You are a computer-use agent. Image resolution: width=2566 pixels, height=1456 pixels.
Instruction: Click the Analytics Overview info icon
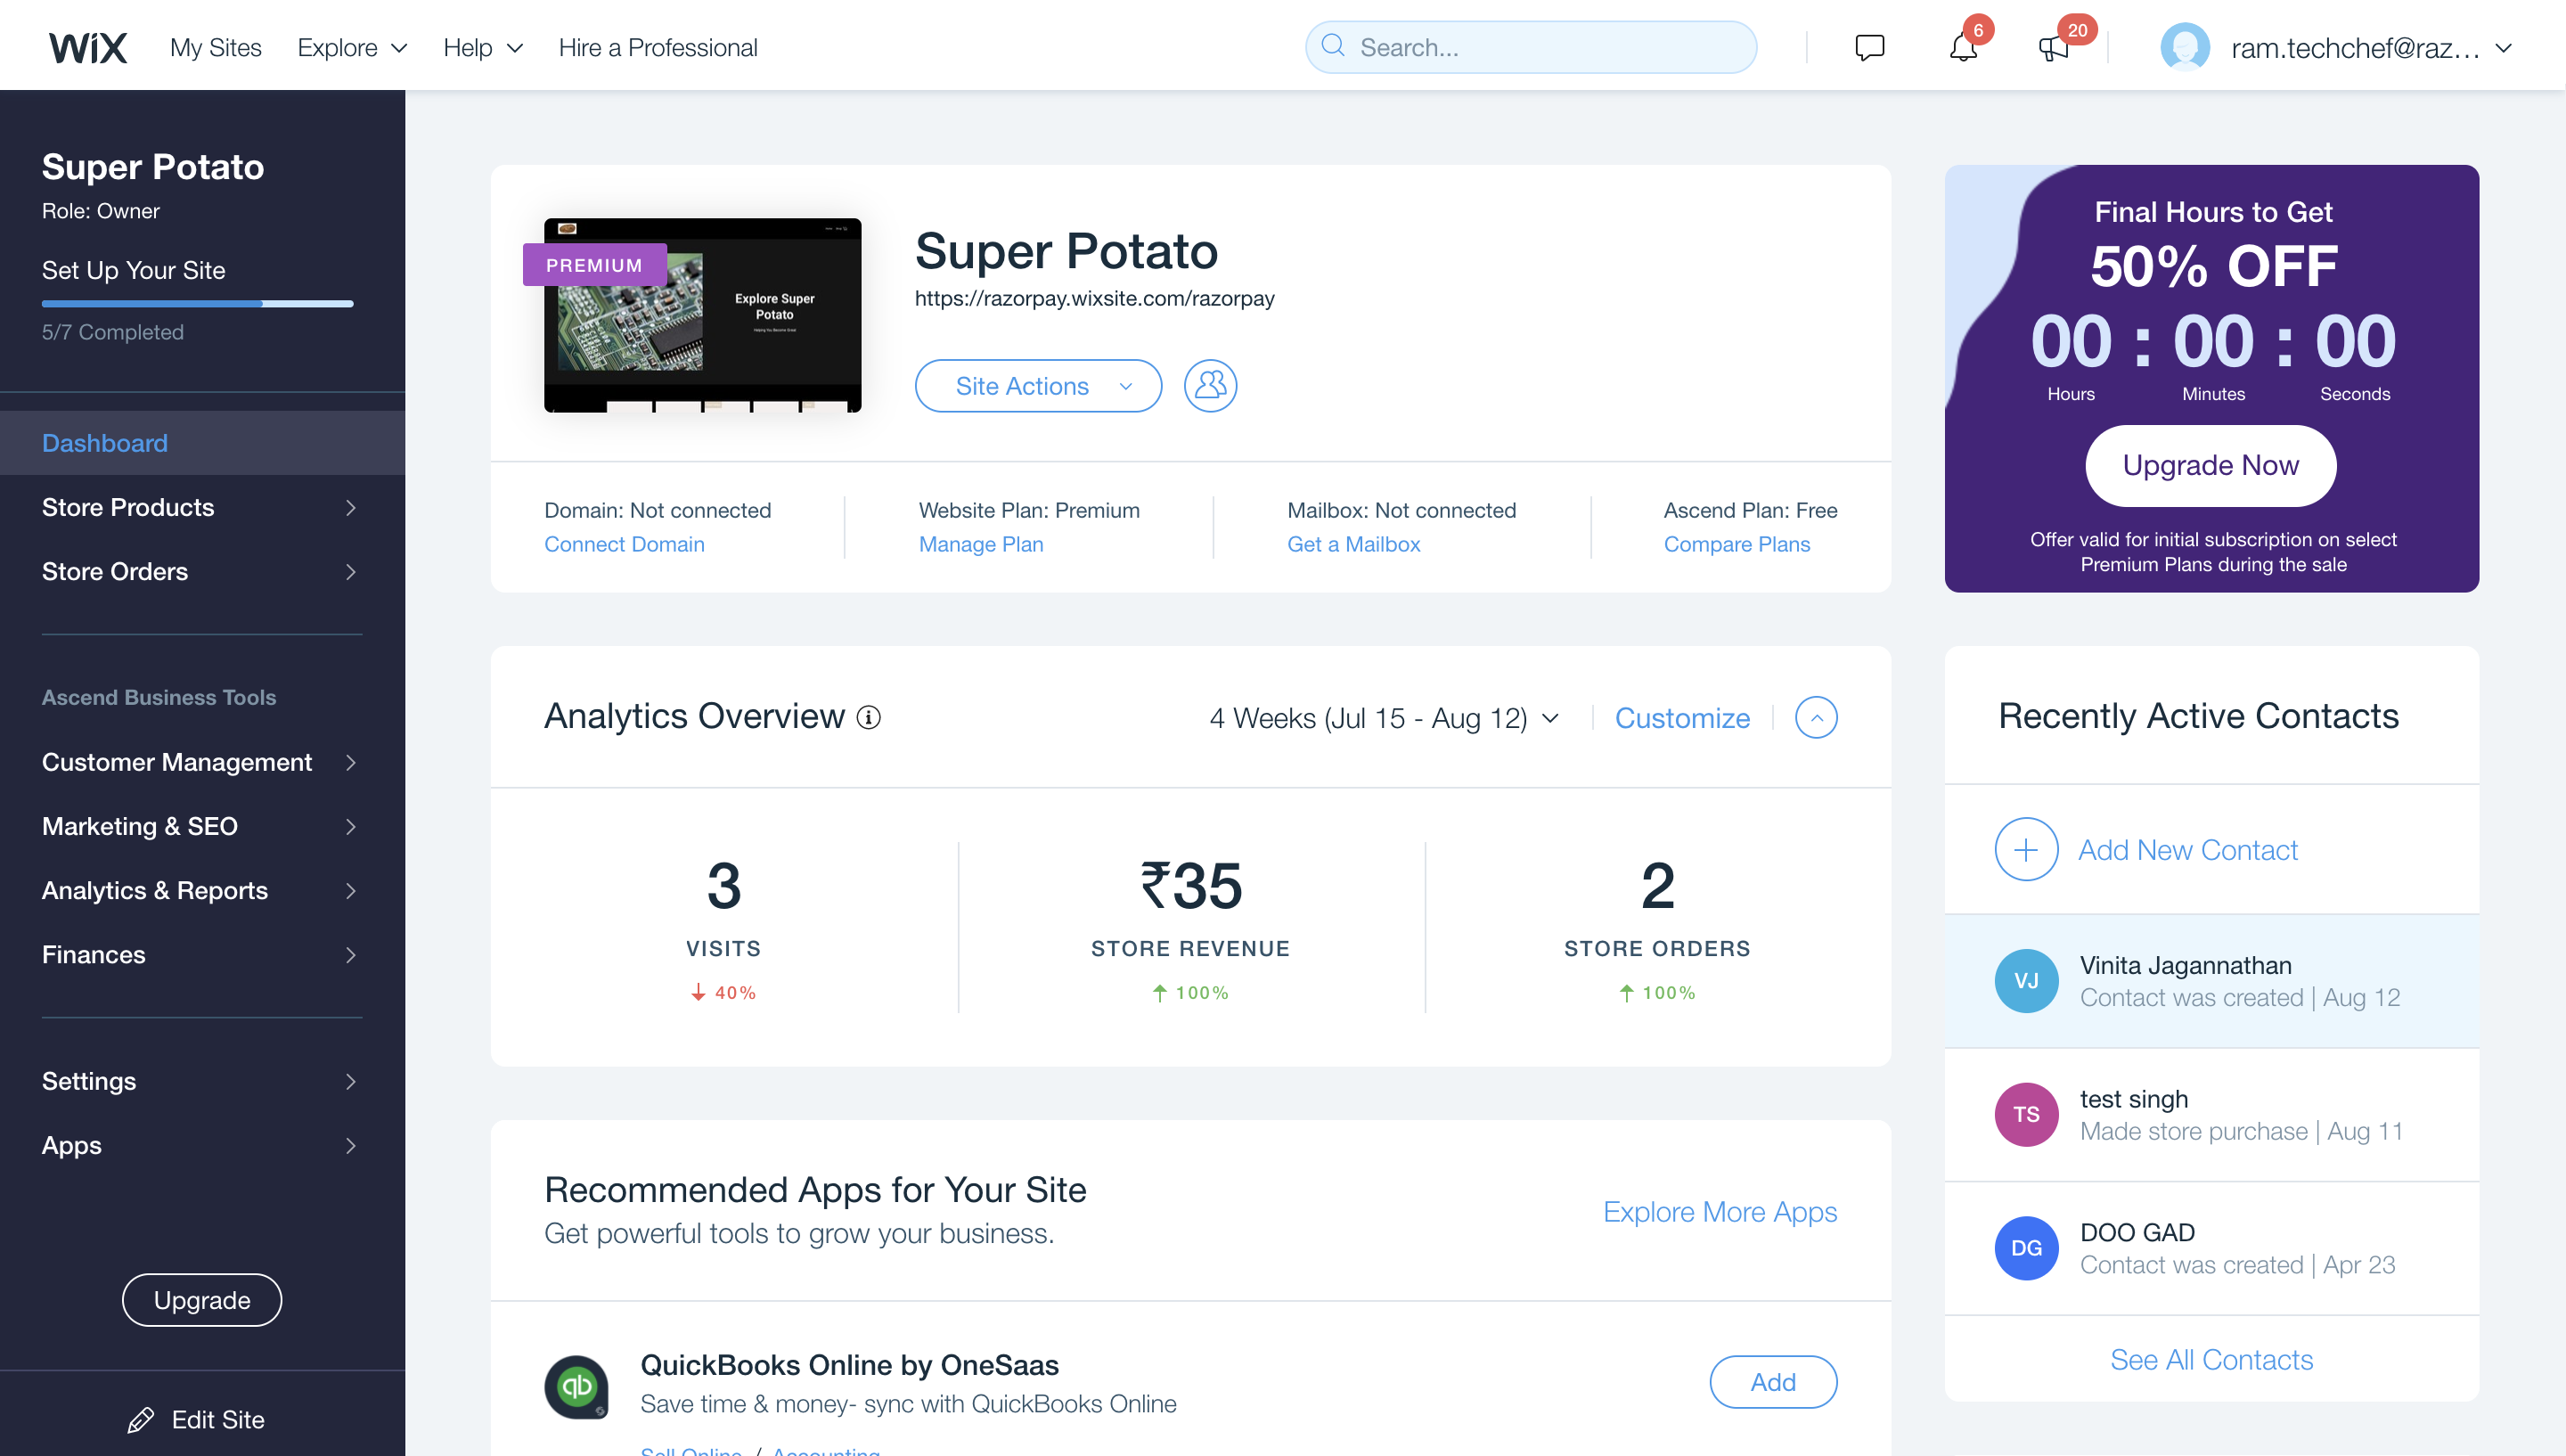[x=869, y=717]
